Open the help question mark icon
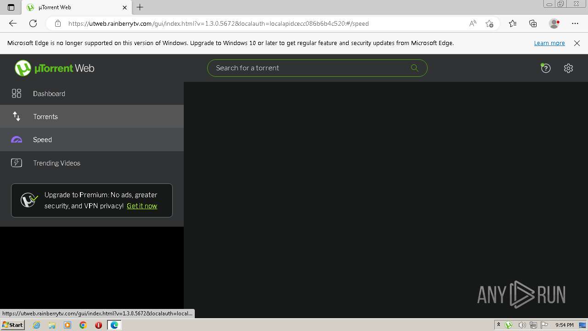 click(x=546, y=68)
